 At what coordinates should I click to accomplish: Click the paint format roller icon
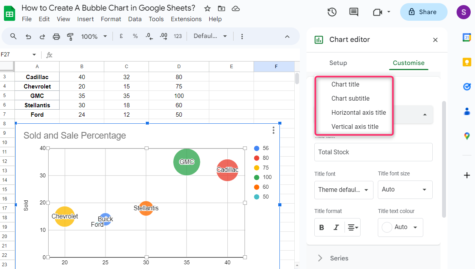71,36
